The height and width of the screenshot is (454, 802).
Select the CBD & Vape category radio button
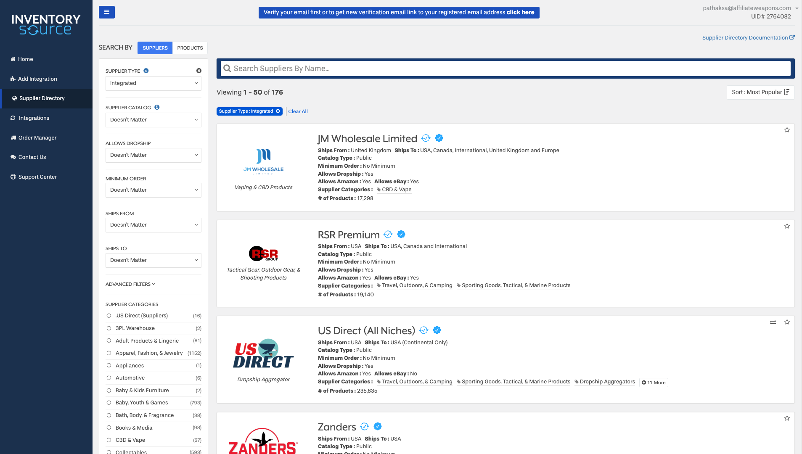[110, 440]
